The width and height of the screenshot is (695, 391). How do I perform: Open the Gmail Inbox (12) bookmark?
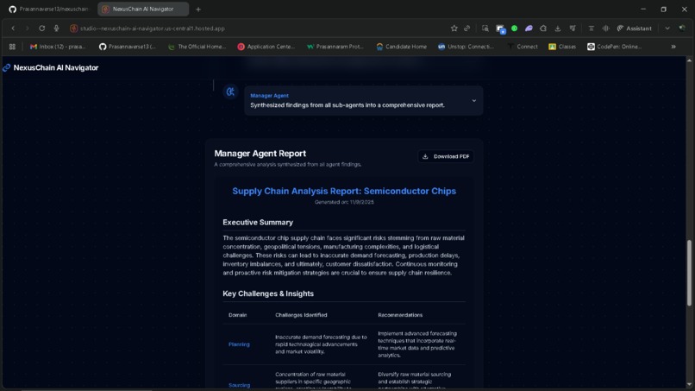click(x=58, y=47)
